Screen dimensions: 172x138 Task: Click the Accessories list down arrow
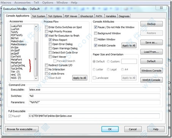click(36, 78)
